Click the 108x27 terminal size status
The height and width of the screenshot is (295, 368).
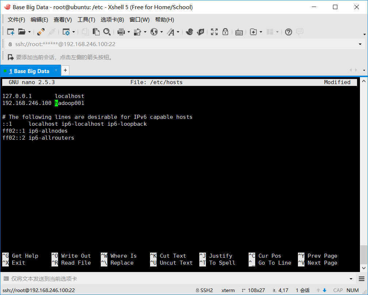253,290
